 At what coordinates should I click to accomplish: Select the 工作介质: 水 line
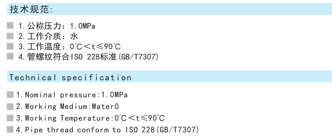(x=48, y=36)
